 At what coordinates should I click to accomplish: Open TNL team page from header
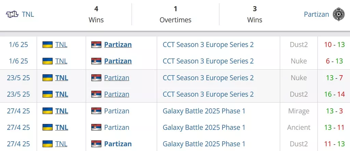pos(28,14)
